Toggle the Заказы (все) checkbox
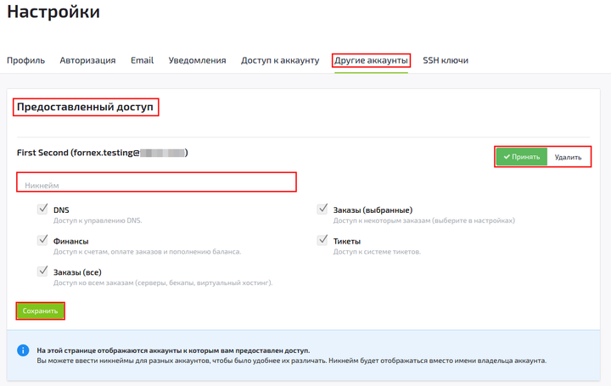Image resolution: width=611 pixels, height=386 pixels. 42,271
